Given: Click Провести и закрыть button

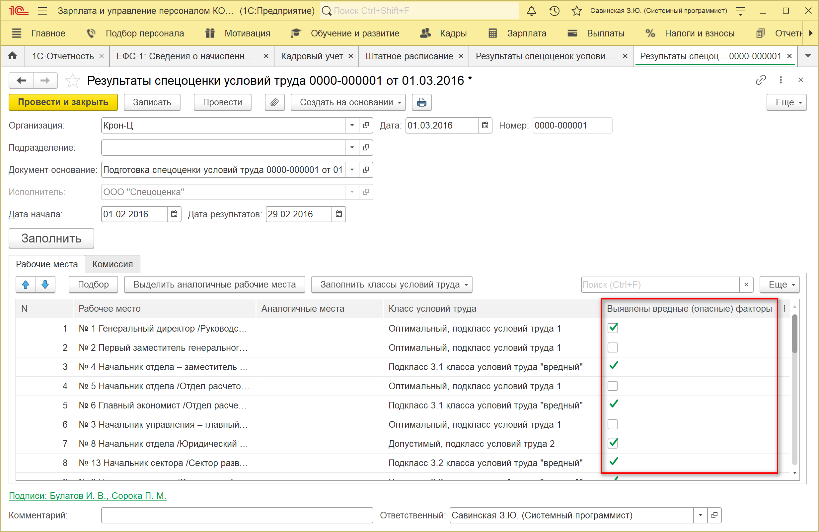Looking at the screenshot, I should click(63, 102).
